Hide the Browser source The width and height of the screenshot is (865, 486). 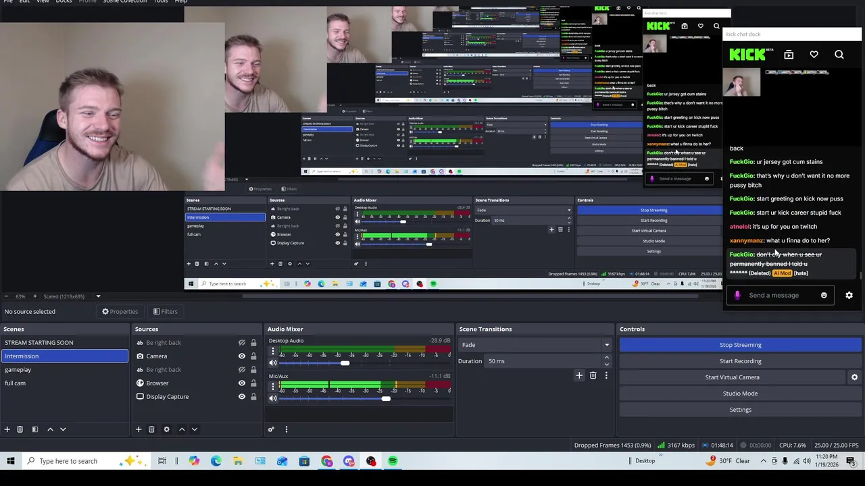point(241,383)
